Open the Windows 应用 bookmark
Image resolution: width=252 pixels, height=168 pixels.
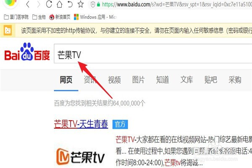click(95, 17)
